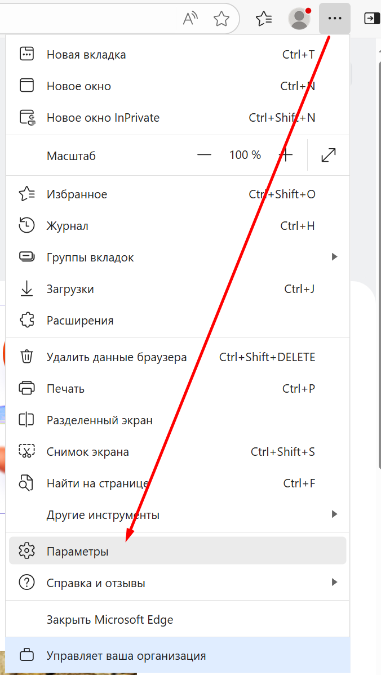Increase zoom with the plus button
This screenshot has height=675, width=381.
point(286,156)
